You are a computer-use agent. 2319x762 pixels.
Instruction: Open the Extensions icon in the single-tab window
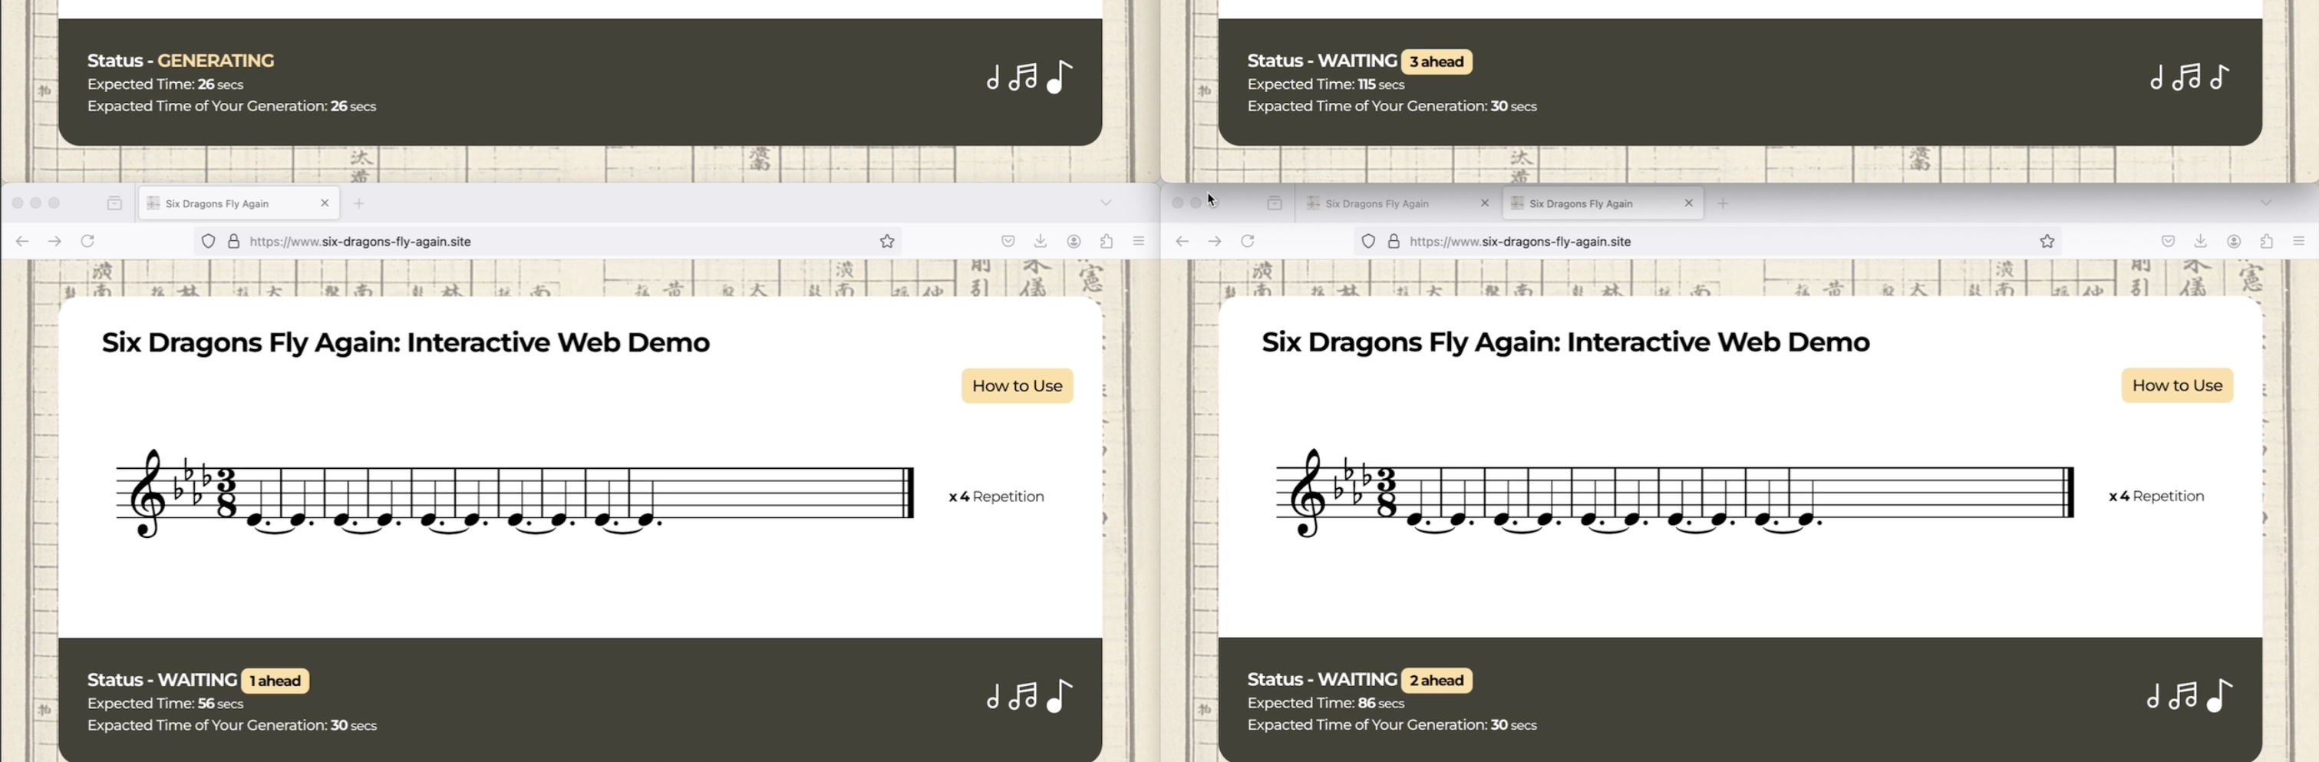tap(1107, 242)
